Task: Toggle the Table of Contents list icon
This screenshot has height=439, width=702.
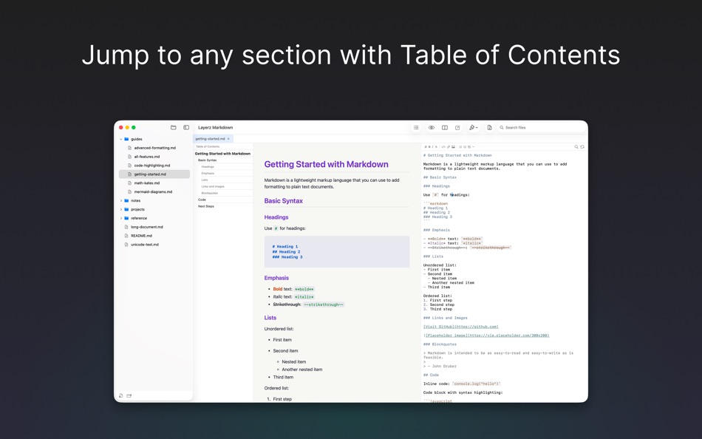Action: tap(416, 128)
